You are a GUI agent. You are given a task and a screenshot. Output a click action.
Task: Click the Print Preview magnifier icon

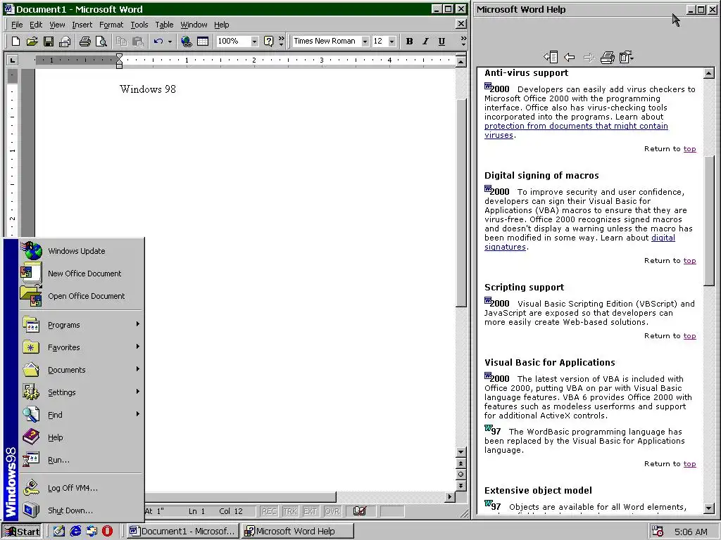click(x=101, y=41)
